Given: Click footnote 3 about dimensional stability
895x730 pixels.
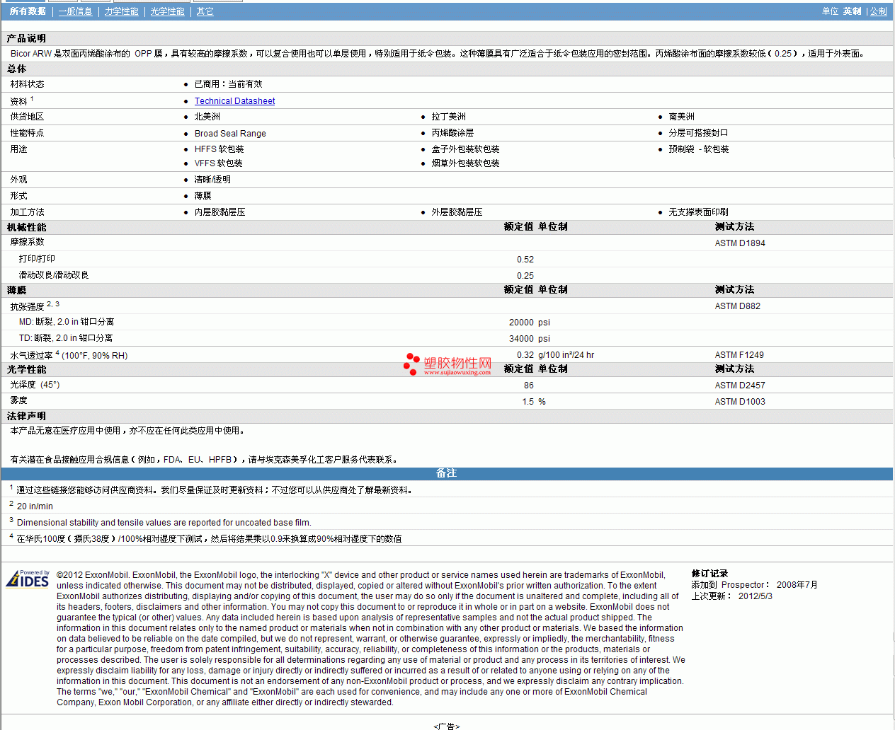Looking at the screenshot, I should click(x=164, y=523).
